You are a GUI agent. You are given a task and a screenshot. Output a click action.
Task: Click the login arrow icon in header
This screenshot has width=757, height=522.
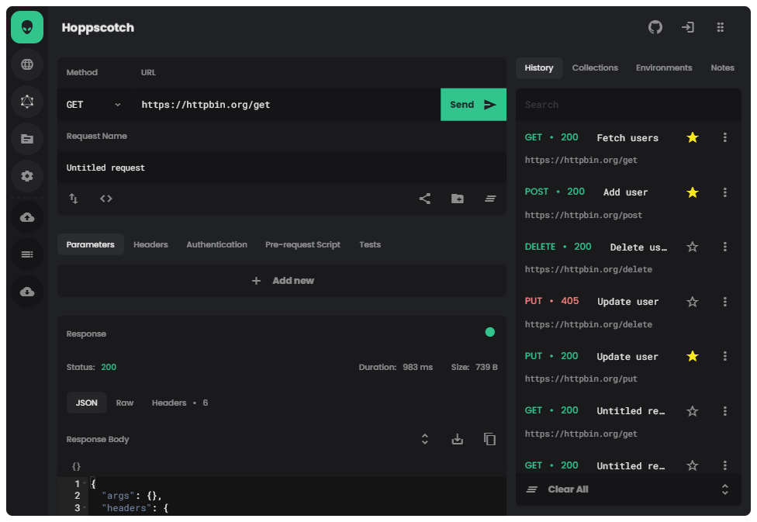point(688,27)
